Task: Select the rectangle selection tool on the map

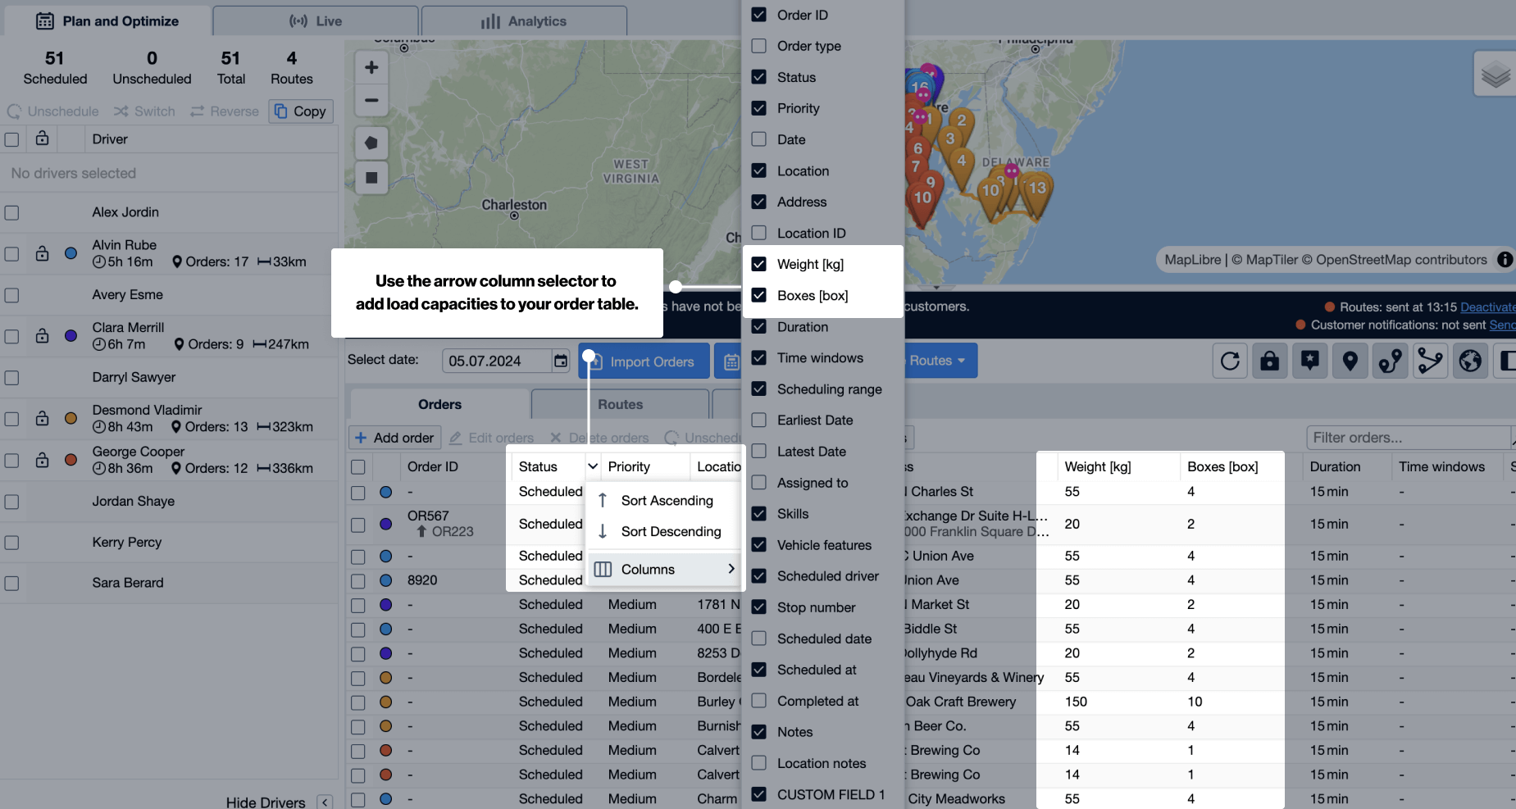Action: (x=371, y=178)
